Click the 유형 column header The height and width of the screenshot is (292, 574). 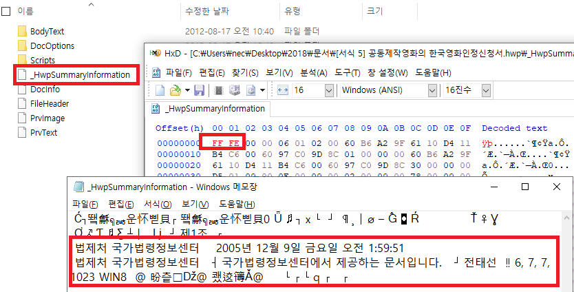pyautogui.click(x=292, y=12)
